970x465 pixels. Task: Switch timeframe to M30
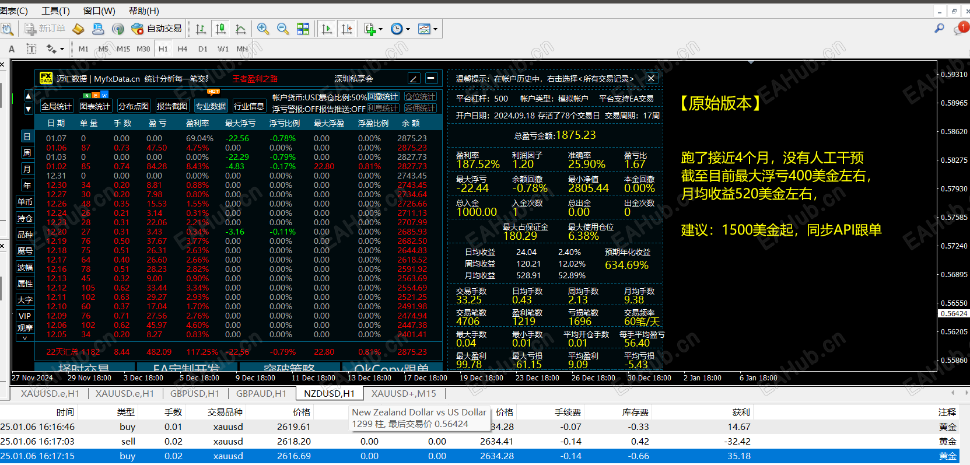point(143,49)
